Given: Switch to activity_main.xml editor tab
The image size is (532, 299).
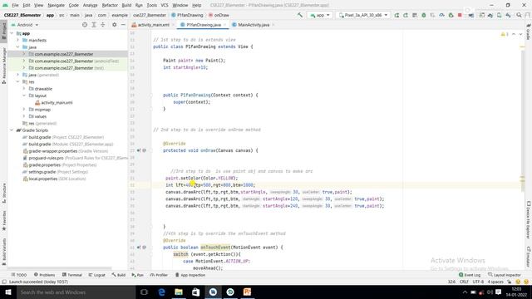Looking at the screenshot, I should click(153, 25).
